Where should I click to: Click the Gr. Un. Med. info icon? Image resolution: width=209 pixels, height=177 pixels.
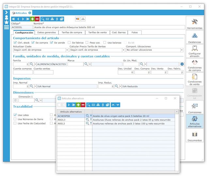182,64
